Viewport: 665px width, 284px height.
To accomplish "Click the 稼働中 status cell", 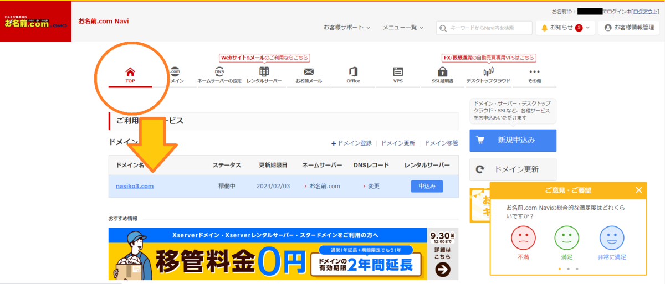I will tap(227, 186).
